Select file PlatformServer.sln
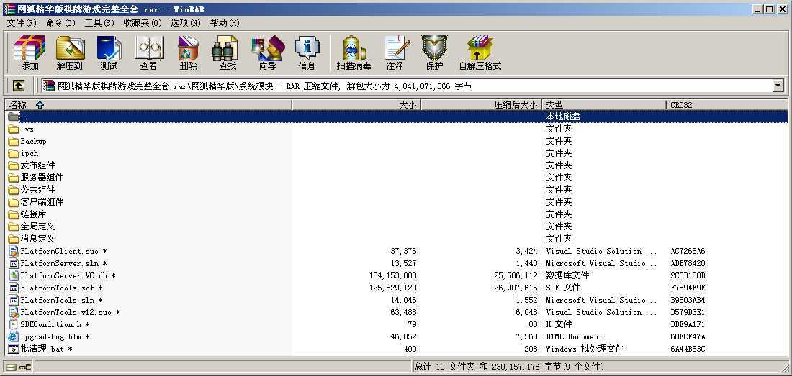The height and width of the screenshot is (376, 792). coord(60,263)
